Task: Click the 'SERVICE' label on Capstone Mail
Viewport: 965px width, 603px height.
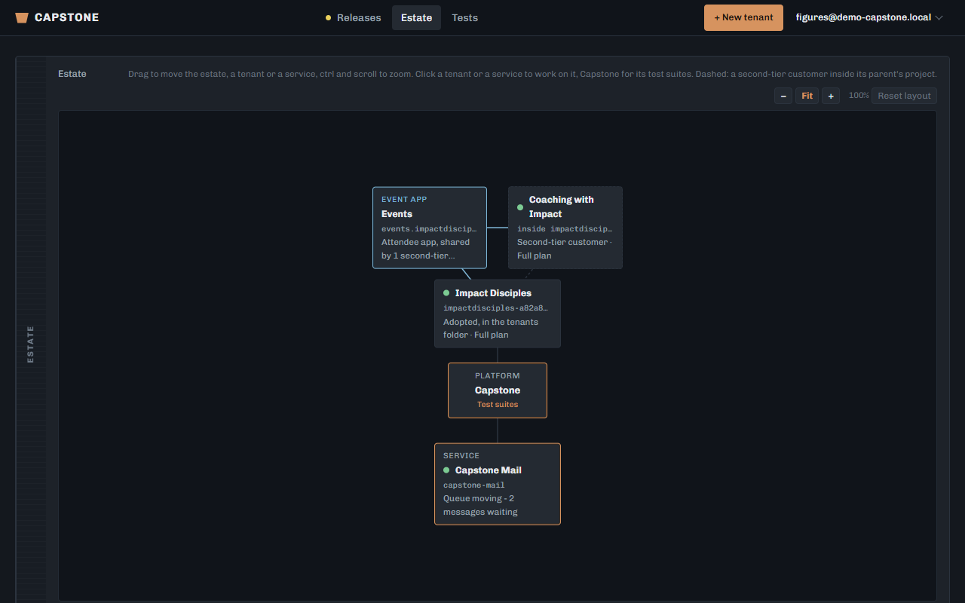Action: [461, 456]
